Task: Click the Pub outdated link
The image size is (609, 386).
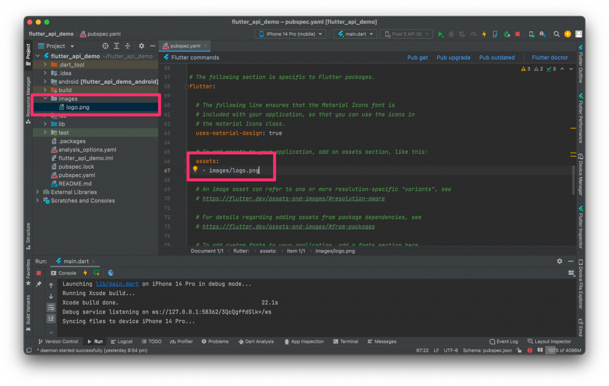Action: [x=497, y=58]
